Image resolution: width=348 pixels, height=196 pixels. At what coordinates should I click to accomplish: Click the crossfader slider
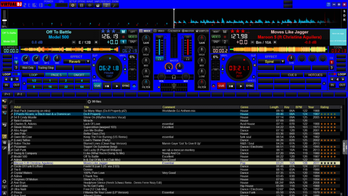tap(174, 87)
